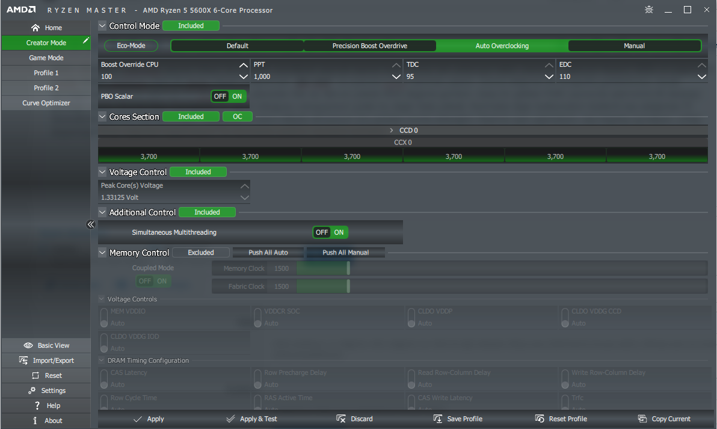Toggle Additional Control Included button
This screenshot has width=717, height=429.
(207, 212)
